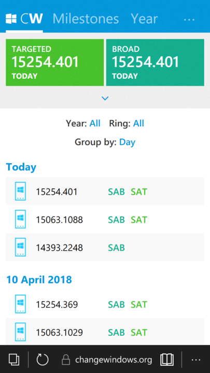
Task: Change the Ring filter from All
Action: click(x=138, y=123)
